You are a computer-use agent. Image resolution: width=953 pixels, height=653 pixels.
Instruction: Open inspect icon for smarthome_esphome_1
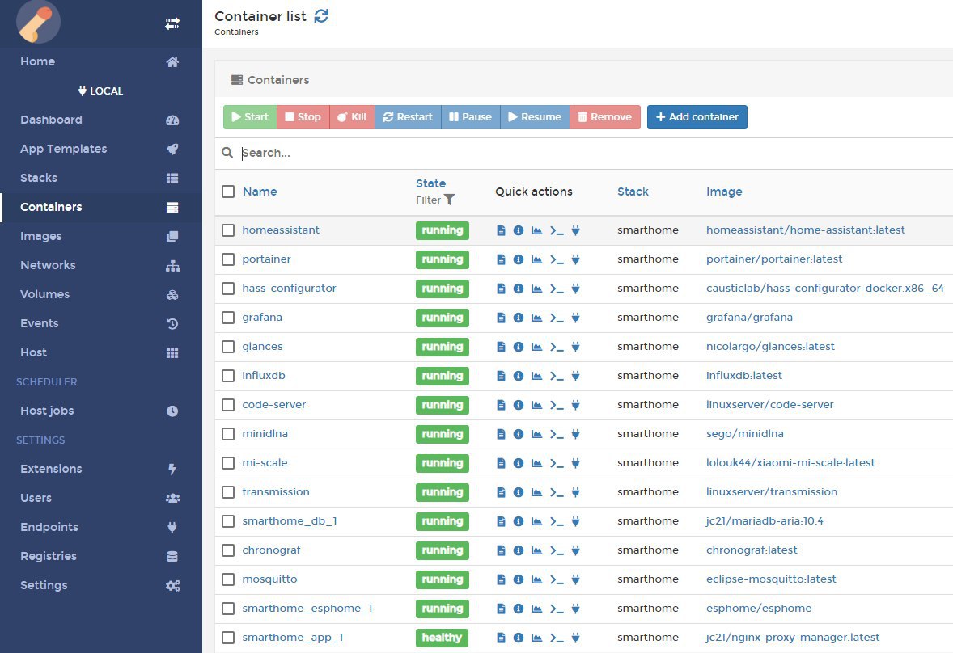coord(519,609)
